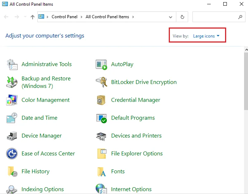Open the Default Programs link

[x=133, y=118]
